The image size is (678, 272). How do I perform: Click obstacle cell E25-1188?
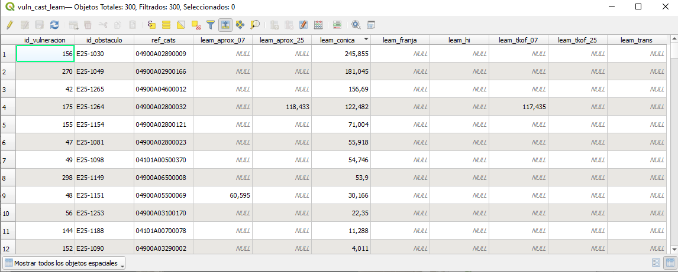(104, 231)
